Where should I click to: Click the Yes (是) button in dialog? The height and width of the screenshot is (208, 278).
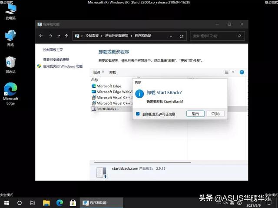click(195, 114)
